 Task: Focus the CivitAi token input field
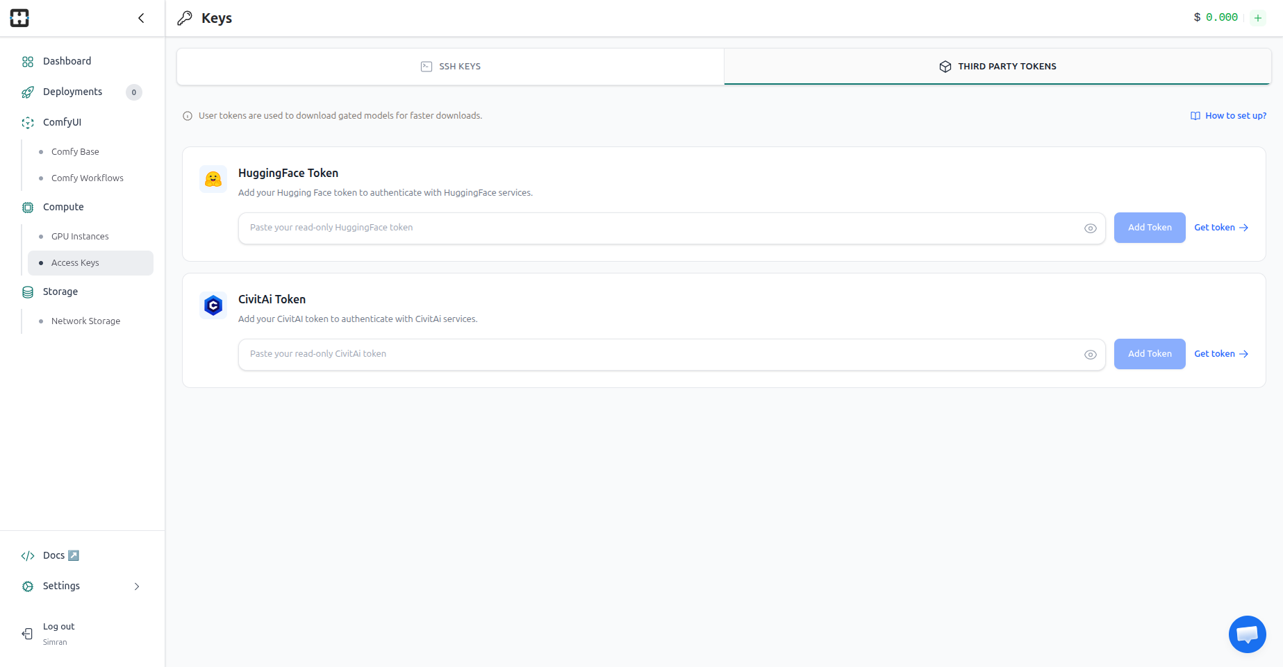(671, 355)
